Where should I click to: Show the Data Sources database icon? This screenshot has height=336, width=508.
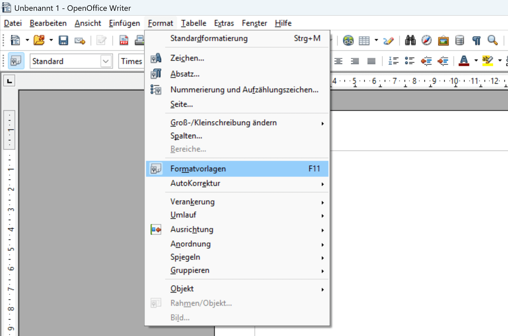(459, 40)
